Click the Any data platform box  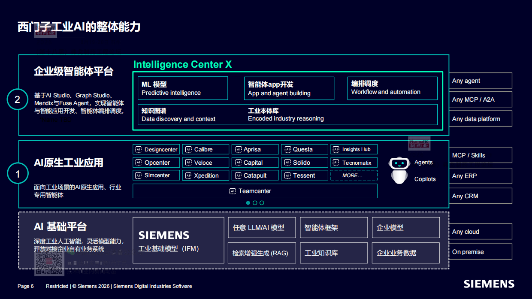click(x=481, y=119)
